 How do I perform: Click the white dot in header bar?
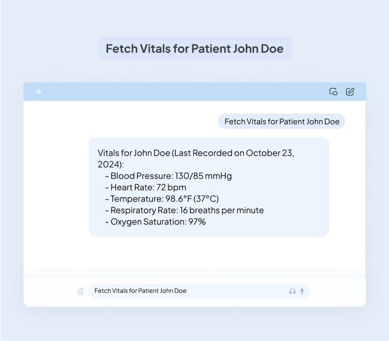coord(39,92)
